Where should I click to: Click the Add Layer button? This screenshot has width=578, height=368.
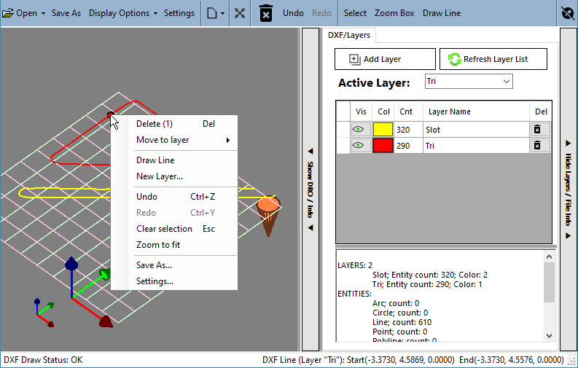point(385,59)
